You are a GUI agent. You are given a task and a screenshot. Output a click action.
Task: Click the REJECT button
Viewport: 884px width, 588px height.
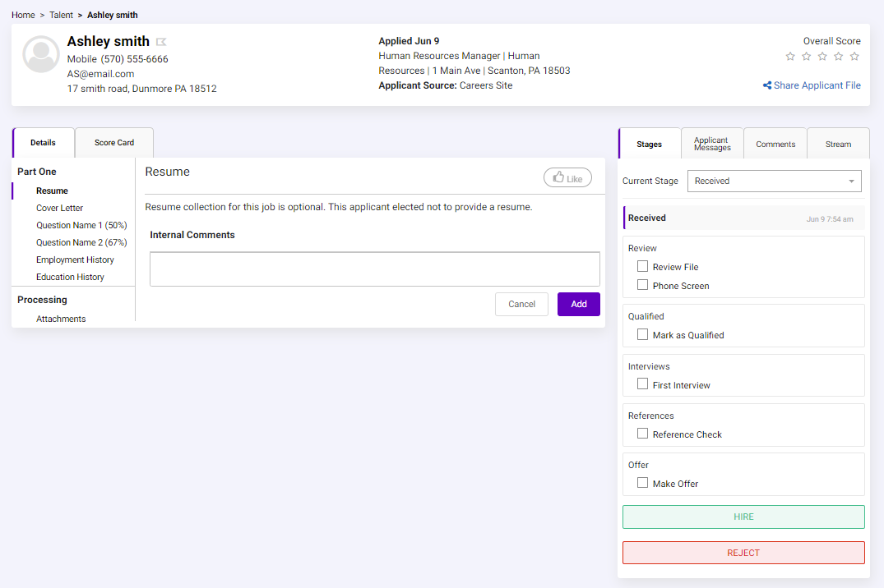click(x=743, y=553)
